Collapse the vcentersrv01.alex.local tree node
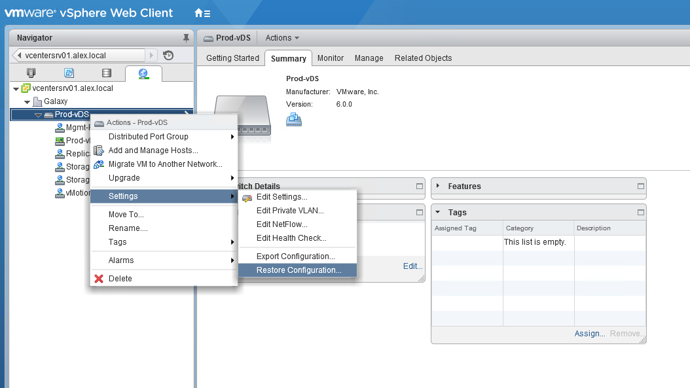 (16, 88)
